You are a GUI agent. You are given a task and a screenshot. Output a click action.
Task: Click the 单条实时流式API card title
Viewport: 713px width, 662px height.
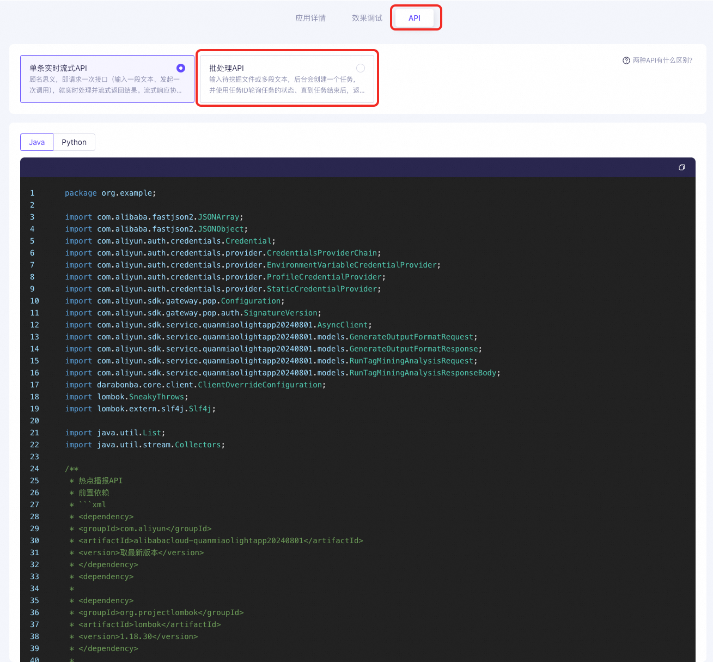click(x=58, y=68)
